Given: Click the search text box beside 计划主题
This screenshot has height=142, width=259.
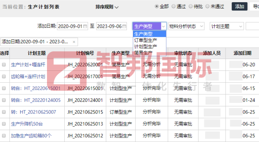Looking at the screenshot, I should (x=252, y=26).
